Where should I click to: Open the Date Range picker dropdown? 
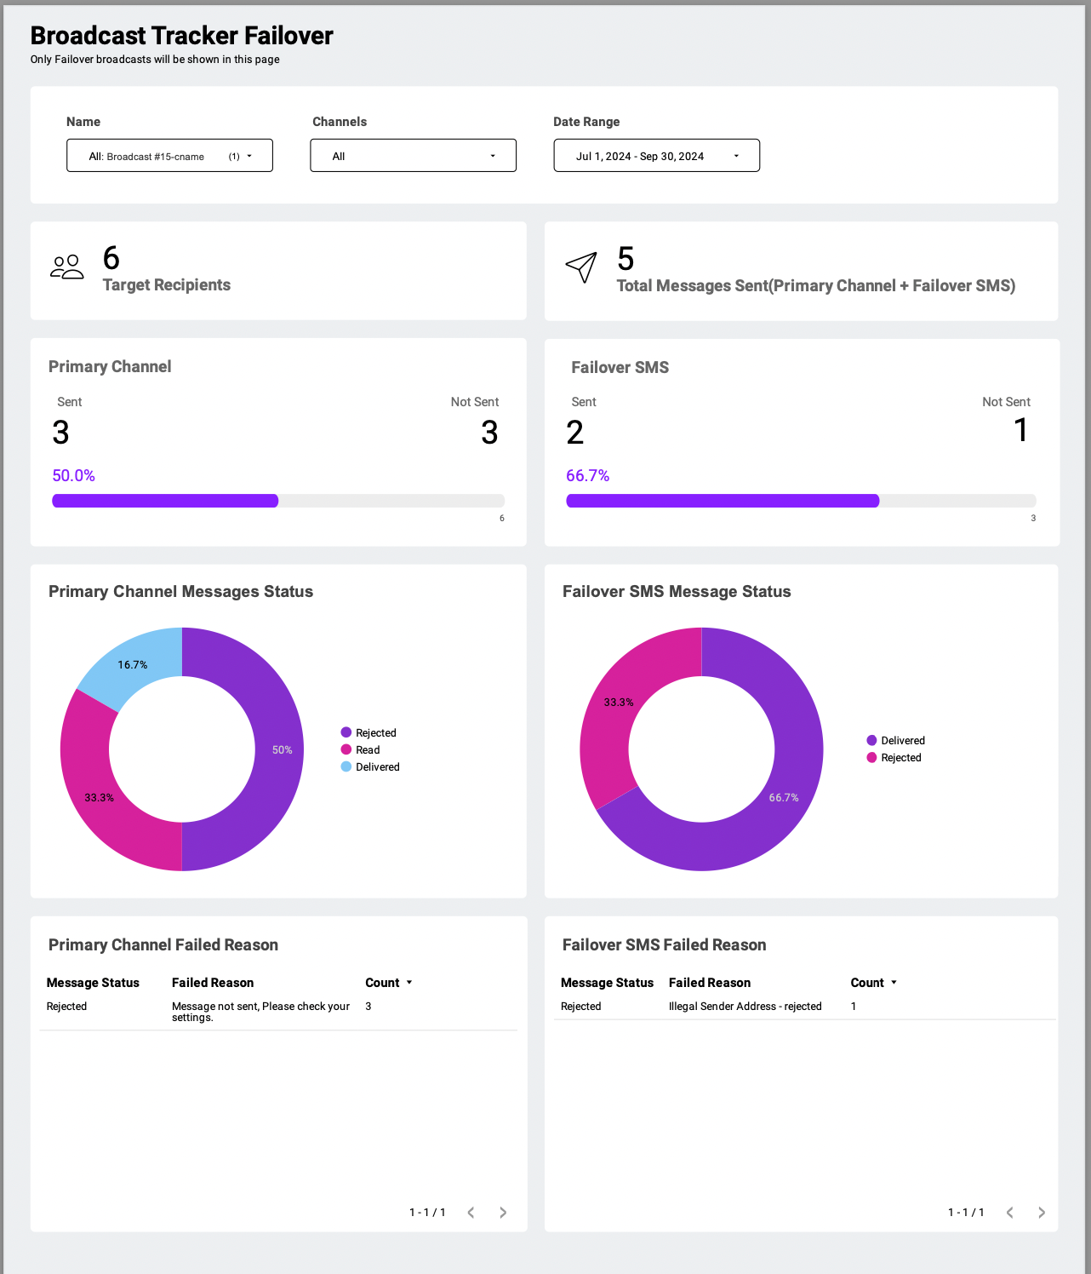point(656,156)
